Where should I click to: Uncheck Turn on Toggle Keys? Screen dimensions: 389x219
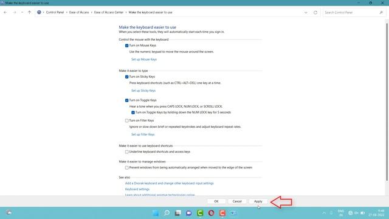[127, 100]
